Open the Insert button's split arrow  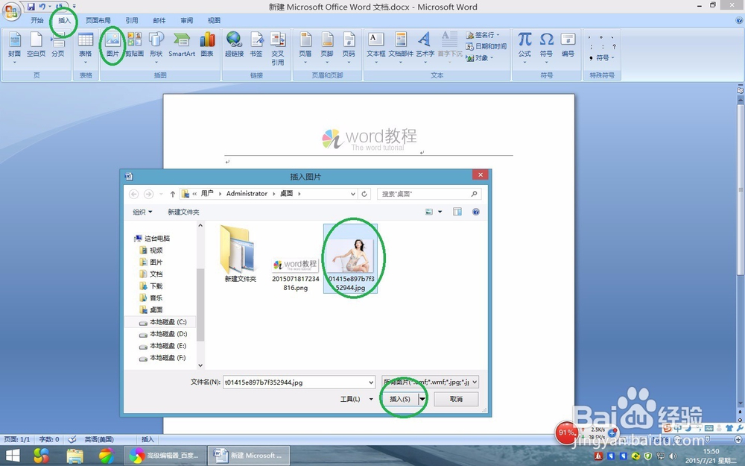[422, 399]
